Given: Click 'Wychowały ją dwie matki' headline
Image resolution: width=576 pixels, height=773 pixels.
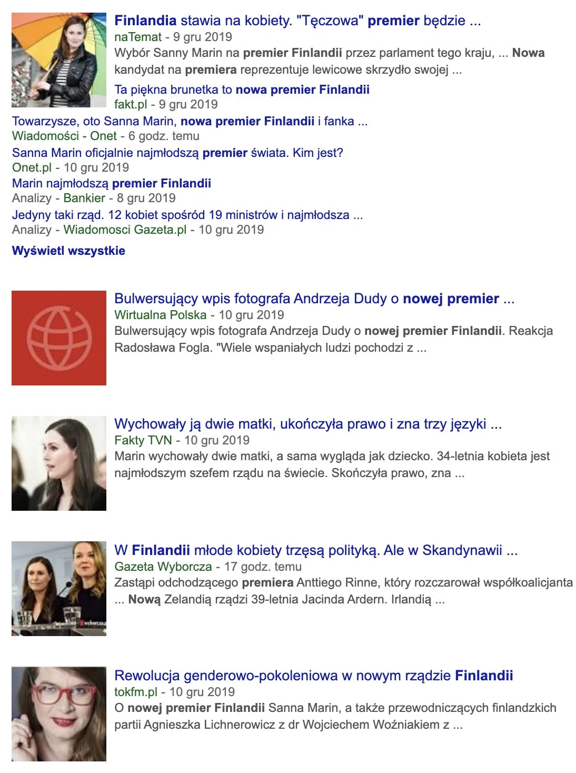Looking at the screenshot, I should pyautogui.click(x=308, y=424).
